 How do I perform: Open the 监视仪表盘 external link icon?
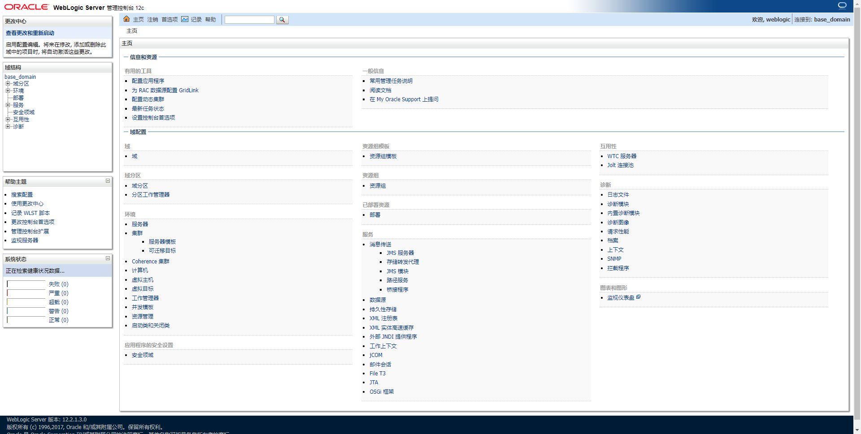(639, 297)
